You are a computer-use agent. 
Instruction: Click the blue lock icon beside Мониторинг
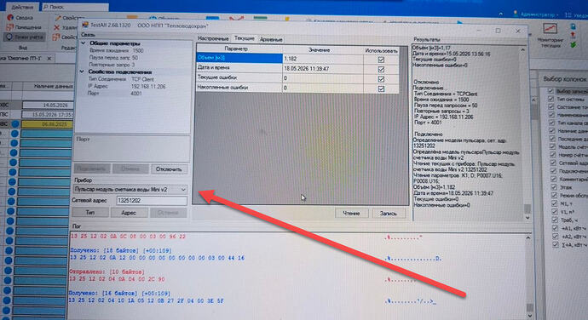(x=573, y=26)
